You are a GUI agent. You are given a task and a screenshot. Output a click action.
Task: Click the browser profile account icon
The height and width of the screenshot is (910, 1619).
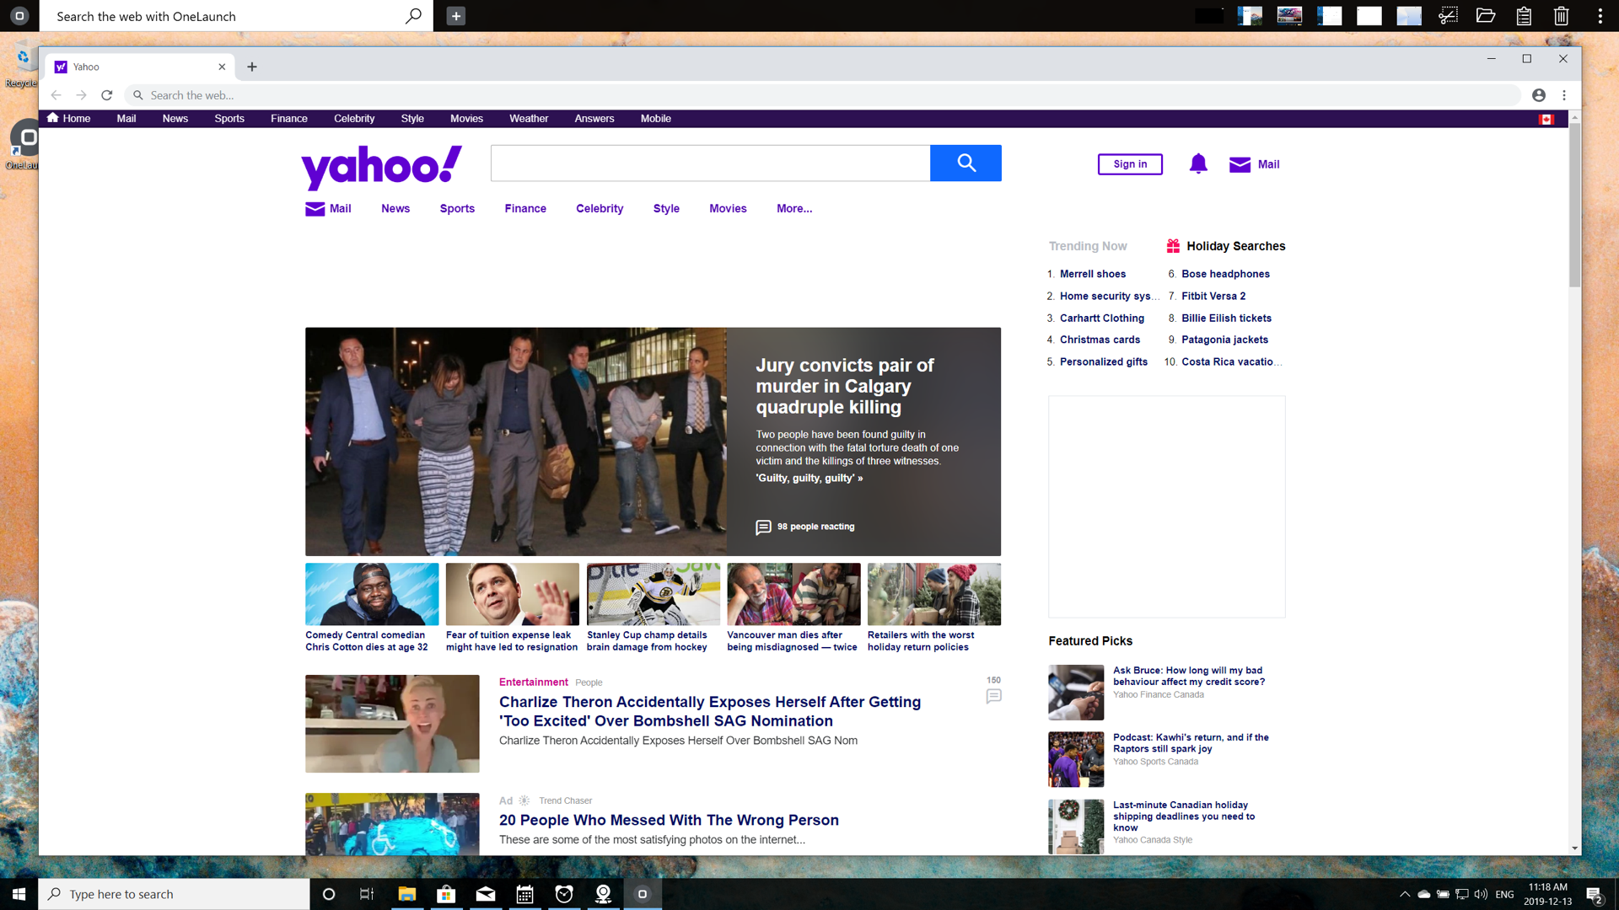1539,95
